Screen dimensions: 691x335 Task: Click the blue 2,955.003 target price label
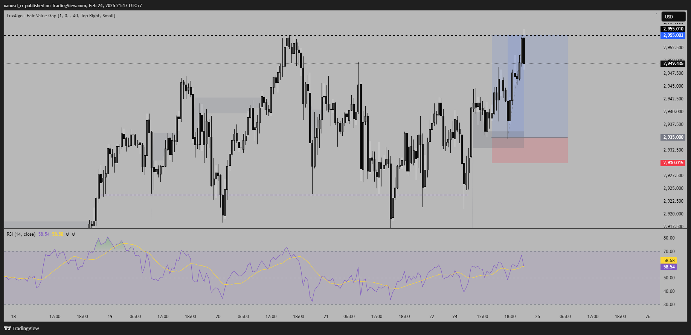pyautogui.click(x=673, y=35)
